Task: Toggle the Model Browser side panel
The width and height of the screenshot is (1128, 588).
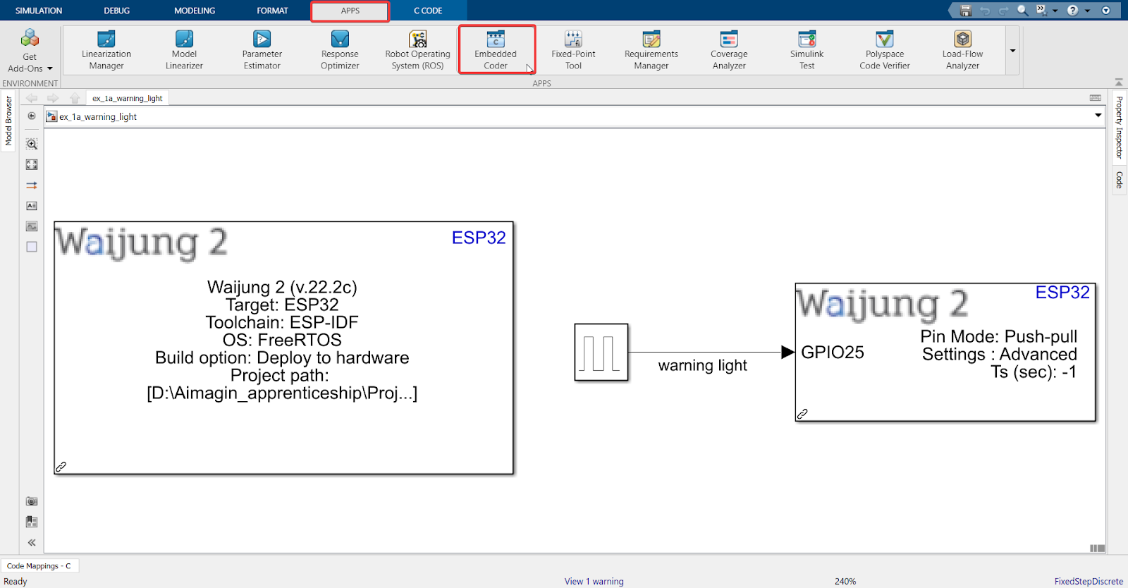Action: (8, 121)
